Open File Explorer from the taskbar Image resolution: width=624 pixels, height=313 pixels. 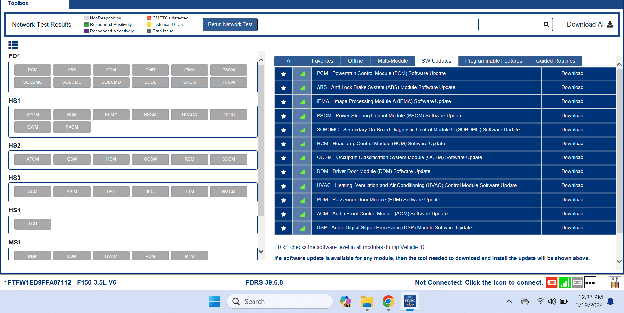(x=367, y=301)
